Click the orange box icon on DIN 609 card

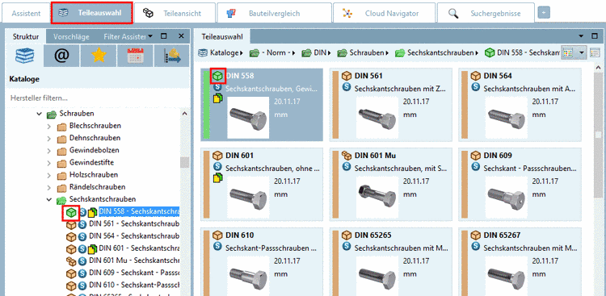[x=476, y=156]
